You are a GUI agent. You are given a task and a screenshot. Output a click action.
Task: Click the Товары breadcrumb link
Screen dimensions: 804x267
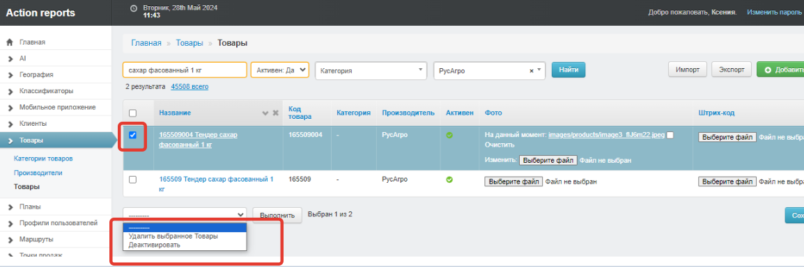(190, 43)
